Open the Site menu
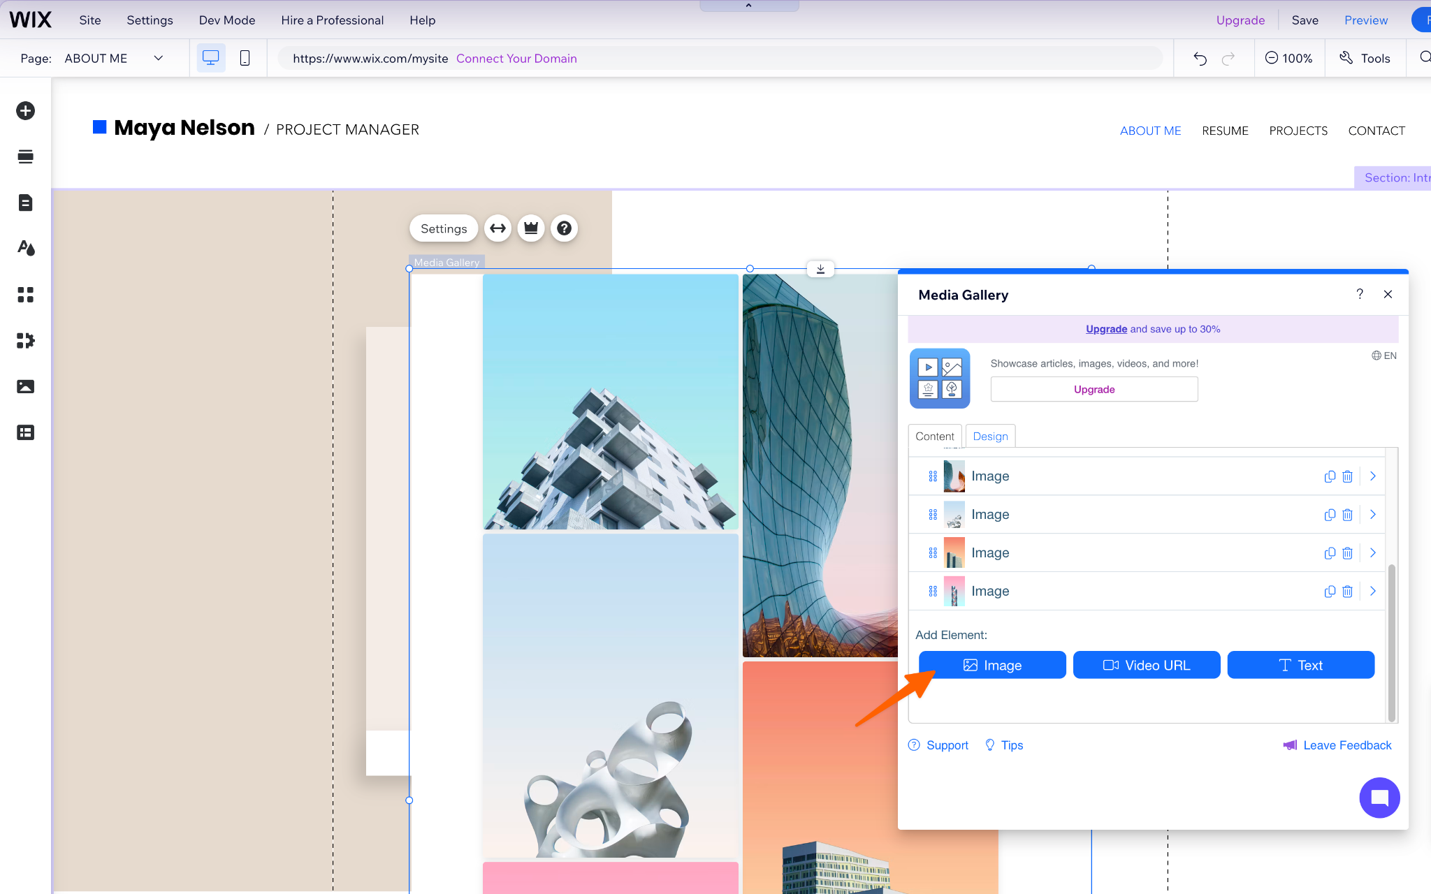The image size is (1431, 894). click(90, 20)
